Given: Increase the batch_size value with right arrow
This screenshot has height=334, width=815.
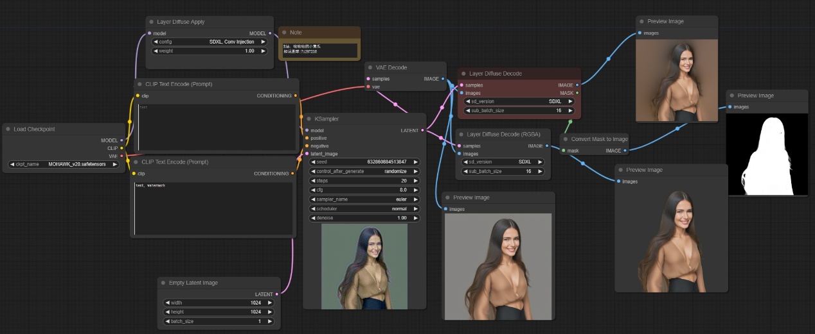Looking at the screenshot, I should (x=270, y=321).
